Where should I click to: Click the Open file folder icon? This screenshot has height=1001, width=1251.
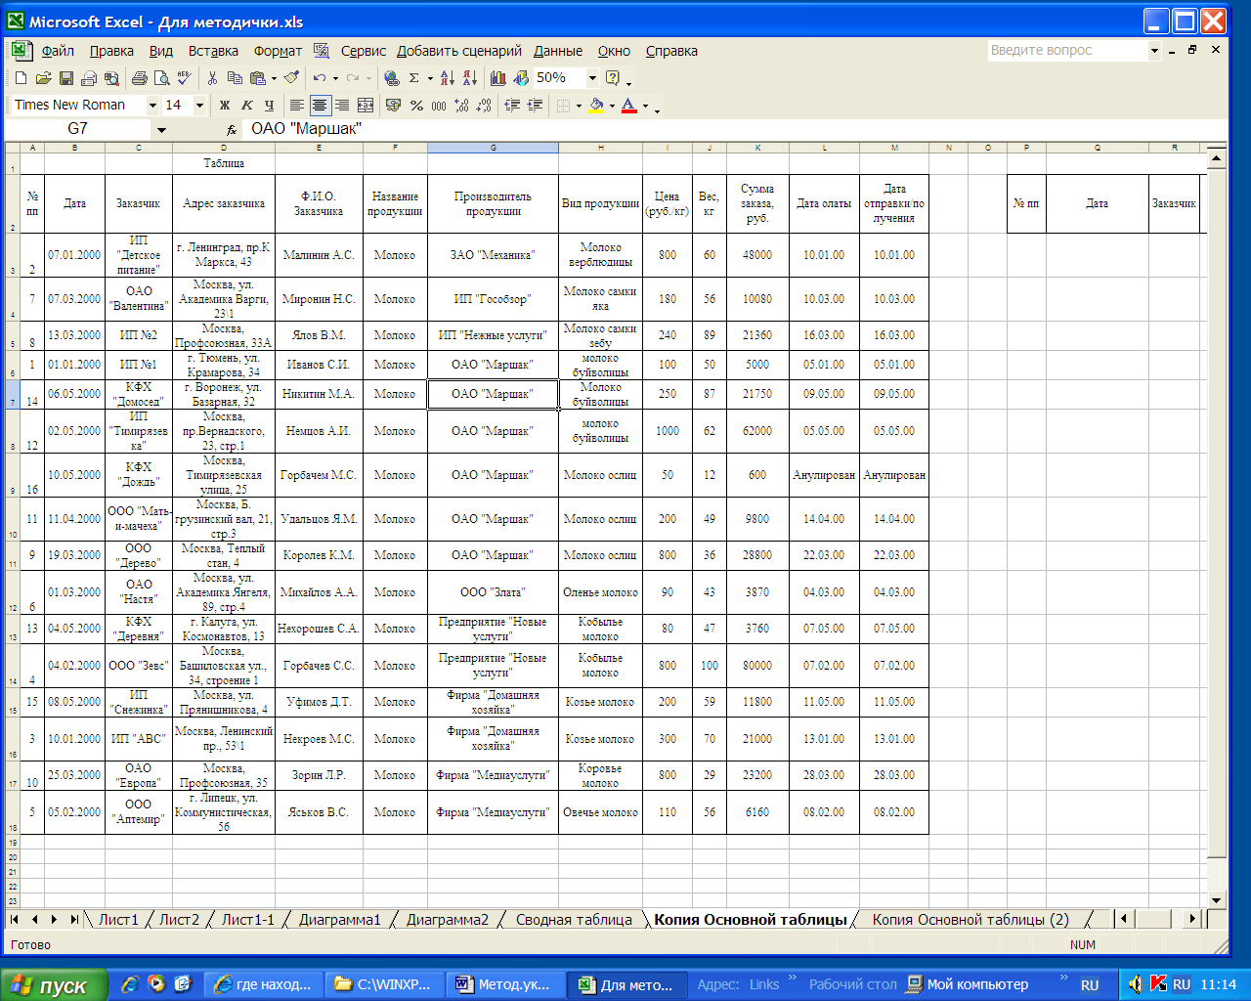click(x=43, y=78)
